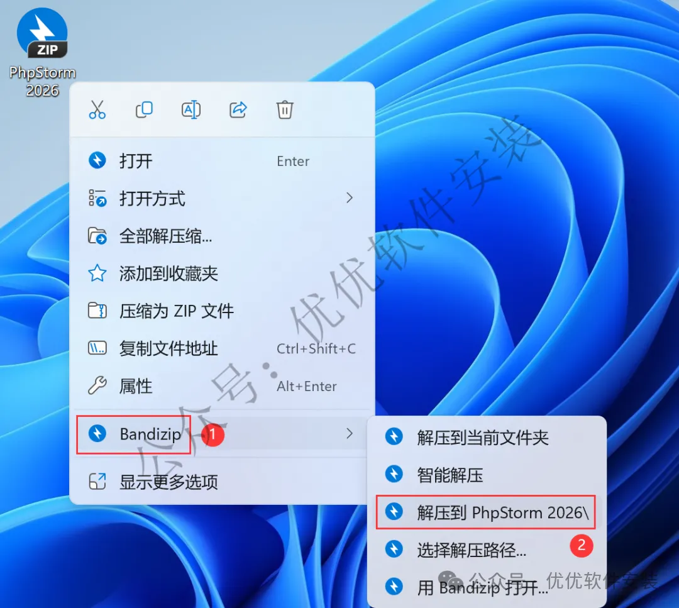Click the icon beside 解压到当前文件夹
Screen dimensions: 679x608
394,436
